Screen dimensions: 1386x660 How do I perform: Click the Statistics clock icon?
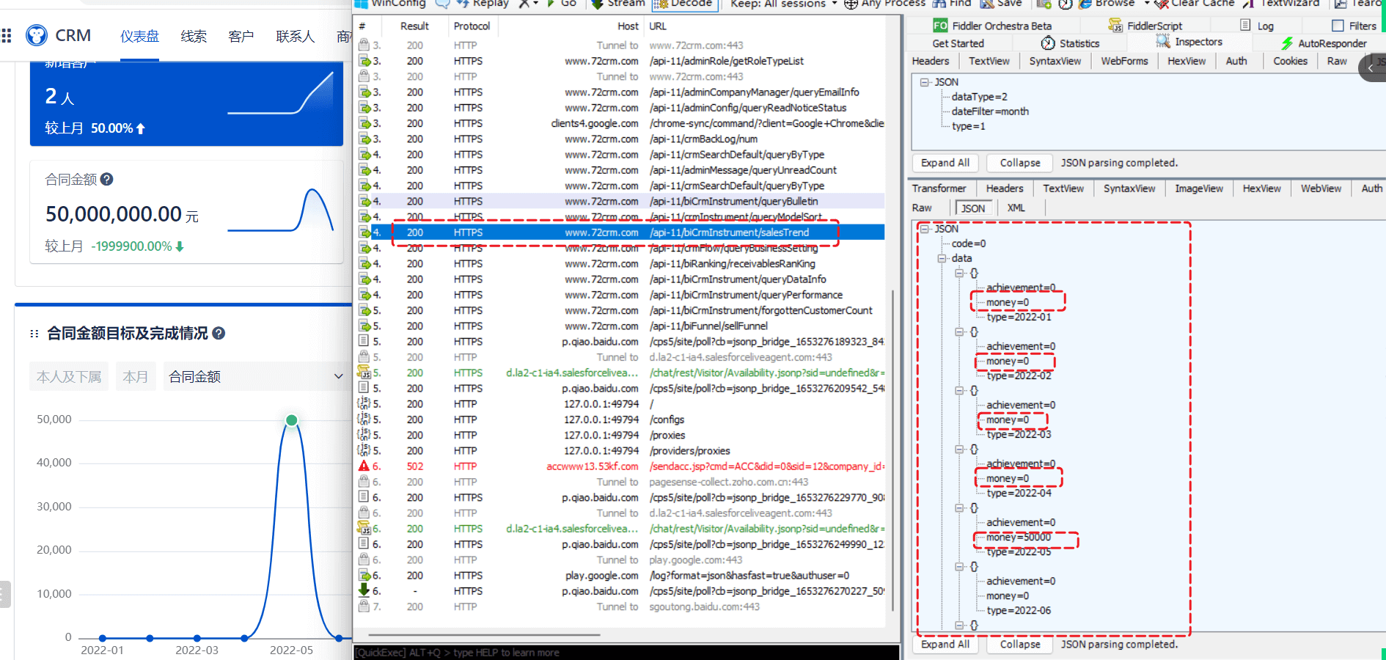pyautogui.click(x=1048, y=43)
